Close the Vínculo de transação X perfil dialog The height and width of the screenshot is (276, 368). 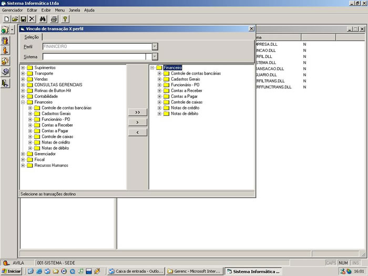(251, 28)
